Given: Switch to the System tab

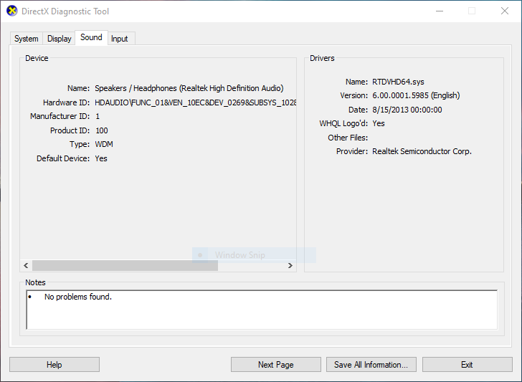Looking at the screenshot, I should pos(27,39).
